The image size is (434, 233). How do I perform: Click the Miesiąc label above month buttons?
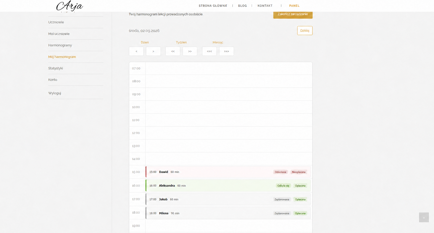218,42
